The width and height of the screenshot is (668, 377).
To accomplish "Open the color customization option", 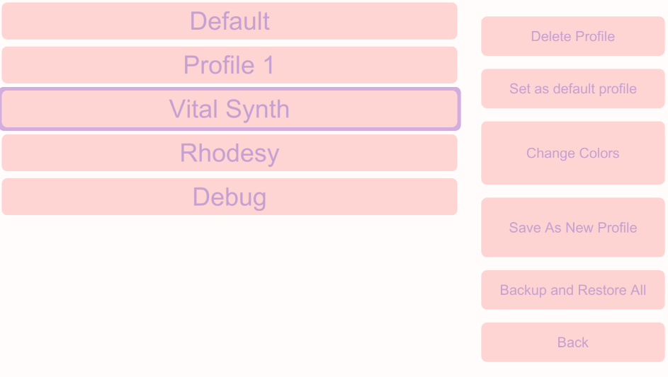I will coord(572,153).
